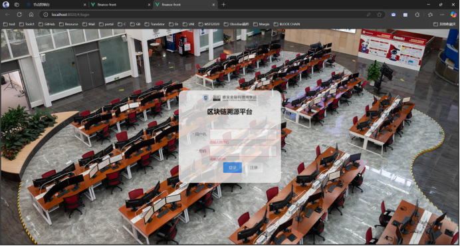
Task: Open the browser three-dot settings menu
Action: [442, 15]
